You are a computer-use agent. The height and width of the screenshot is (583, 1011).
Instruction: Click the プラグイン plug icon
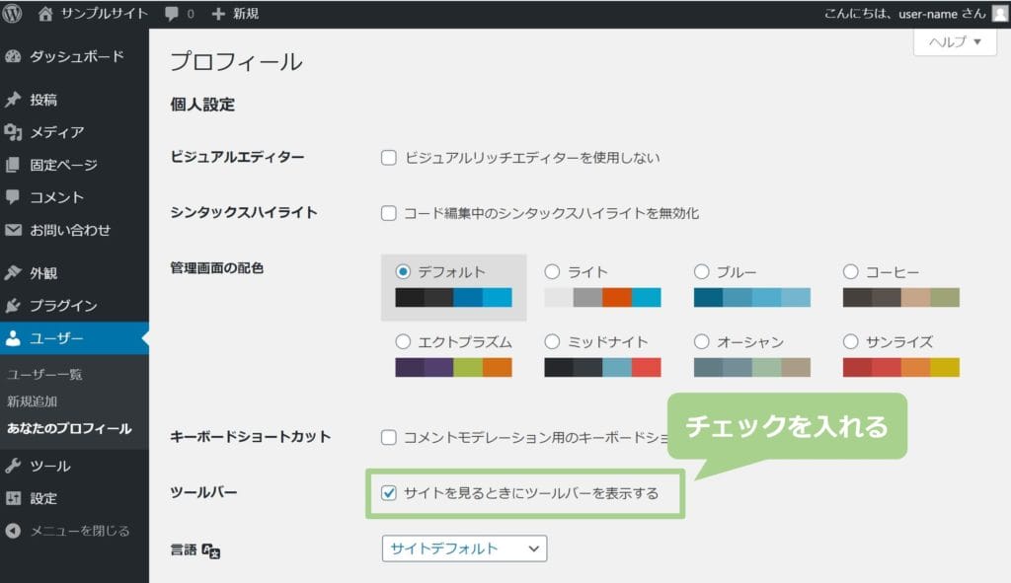coord(13,306)
